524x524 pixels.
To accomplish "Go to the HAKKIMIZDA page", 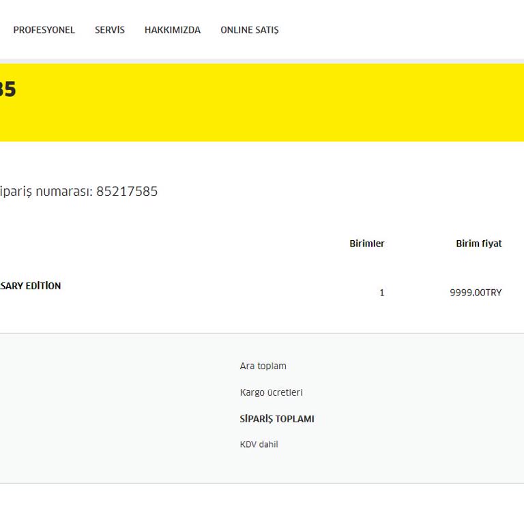I will [173, 30].
